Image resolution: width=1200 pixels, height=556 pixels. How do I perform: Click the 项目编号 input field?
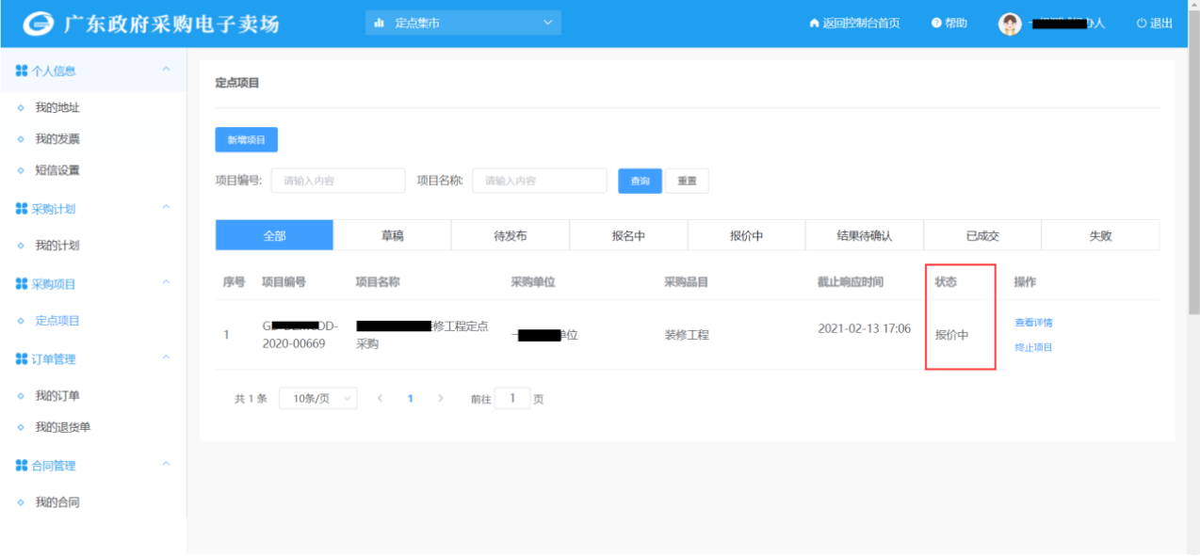click(x=337, y=181)
